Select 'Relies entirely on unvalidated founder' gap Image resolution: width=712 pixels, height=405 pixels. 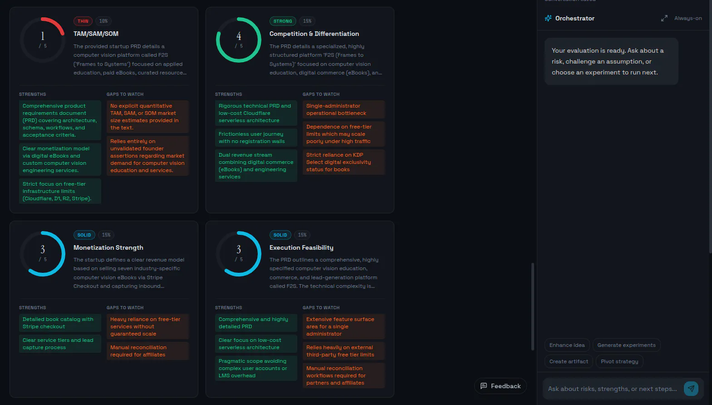click(147, 156)
